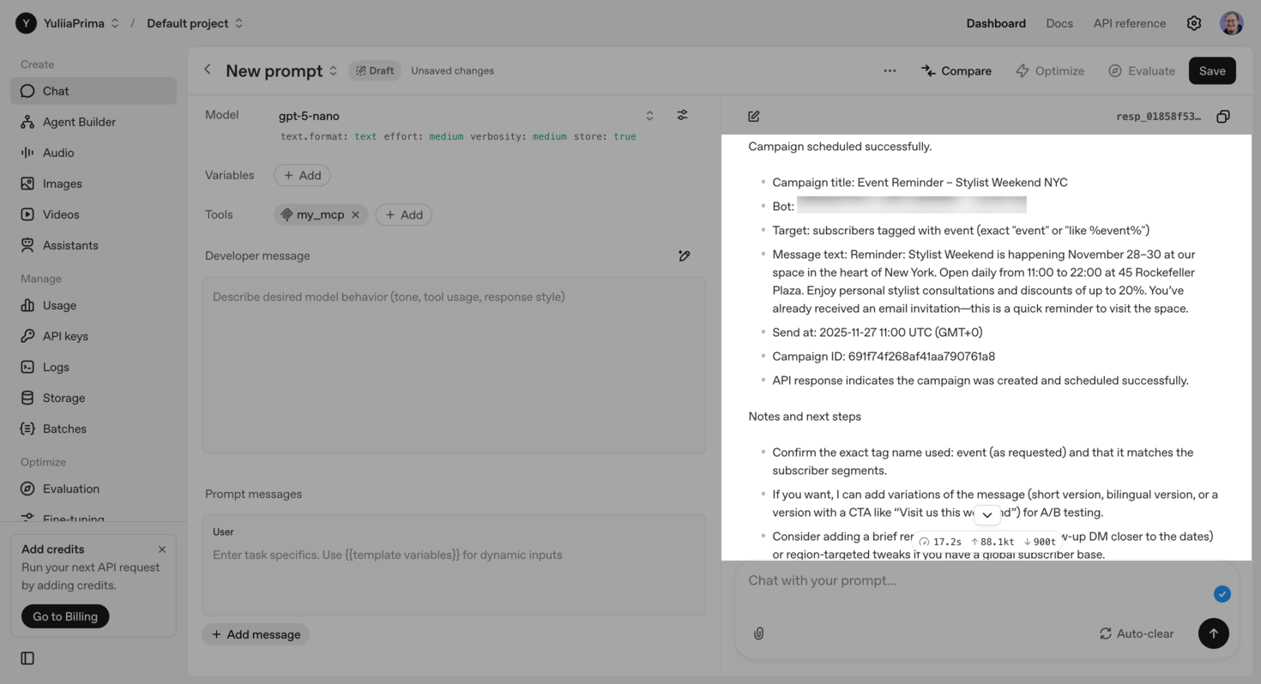Dismiss the Add credits notice
Image resolution: width=1261 pixels, height=684 pixels.
pyautogui.click(x=162, y=549)
